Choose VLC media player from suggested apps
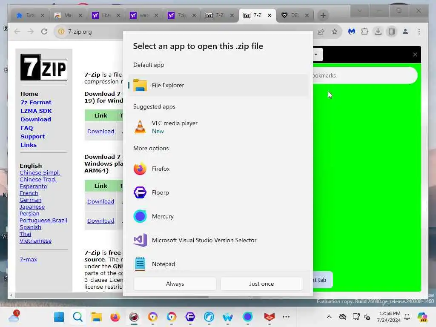This screenshot has width=436, height=327. [218, 127]
